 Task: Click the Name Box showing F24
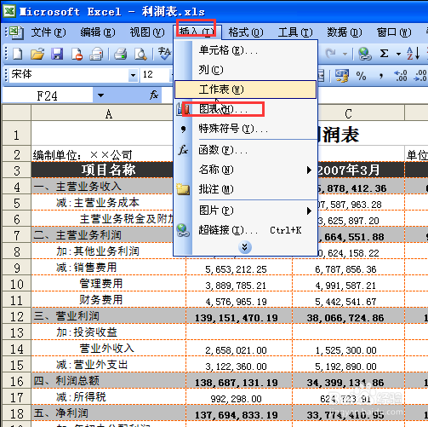[x=48, y=95]
